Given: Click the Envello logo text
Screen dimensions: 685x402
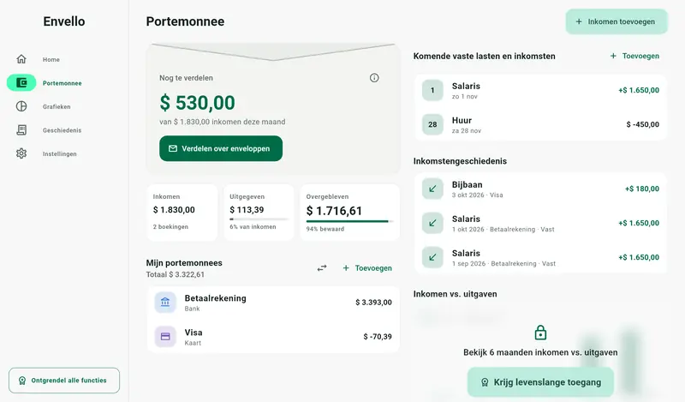Looking at the screenshot, I should pos(64,21).
